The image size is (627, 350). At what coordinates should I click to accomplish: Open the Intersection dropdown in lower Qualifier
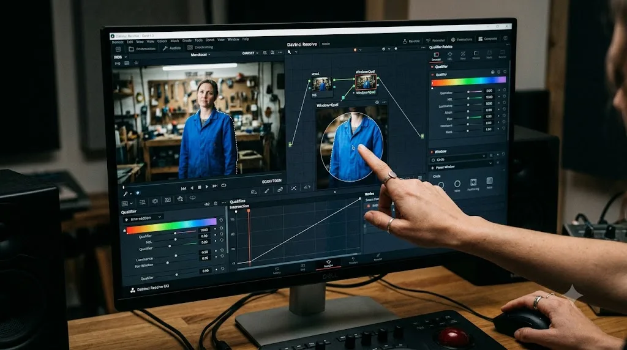tap(143, 218)
